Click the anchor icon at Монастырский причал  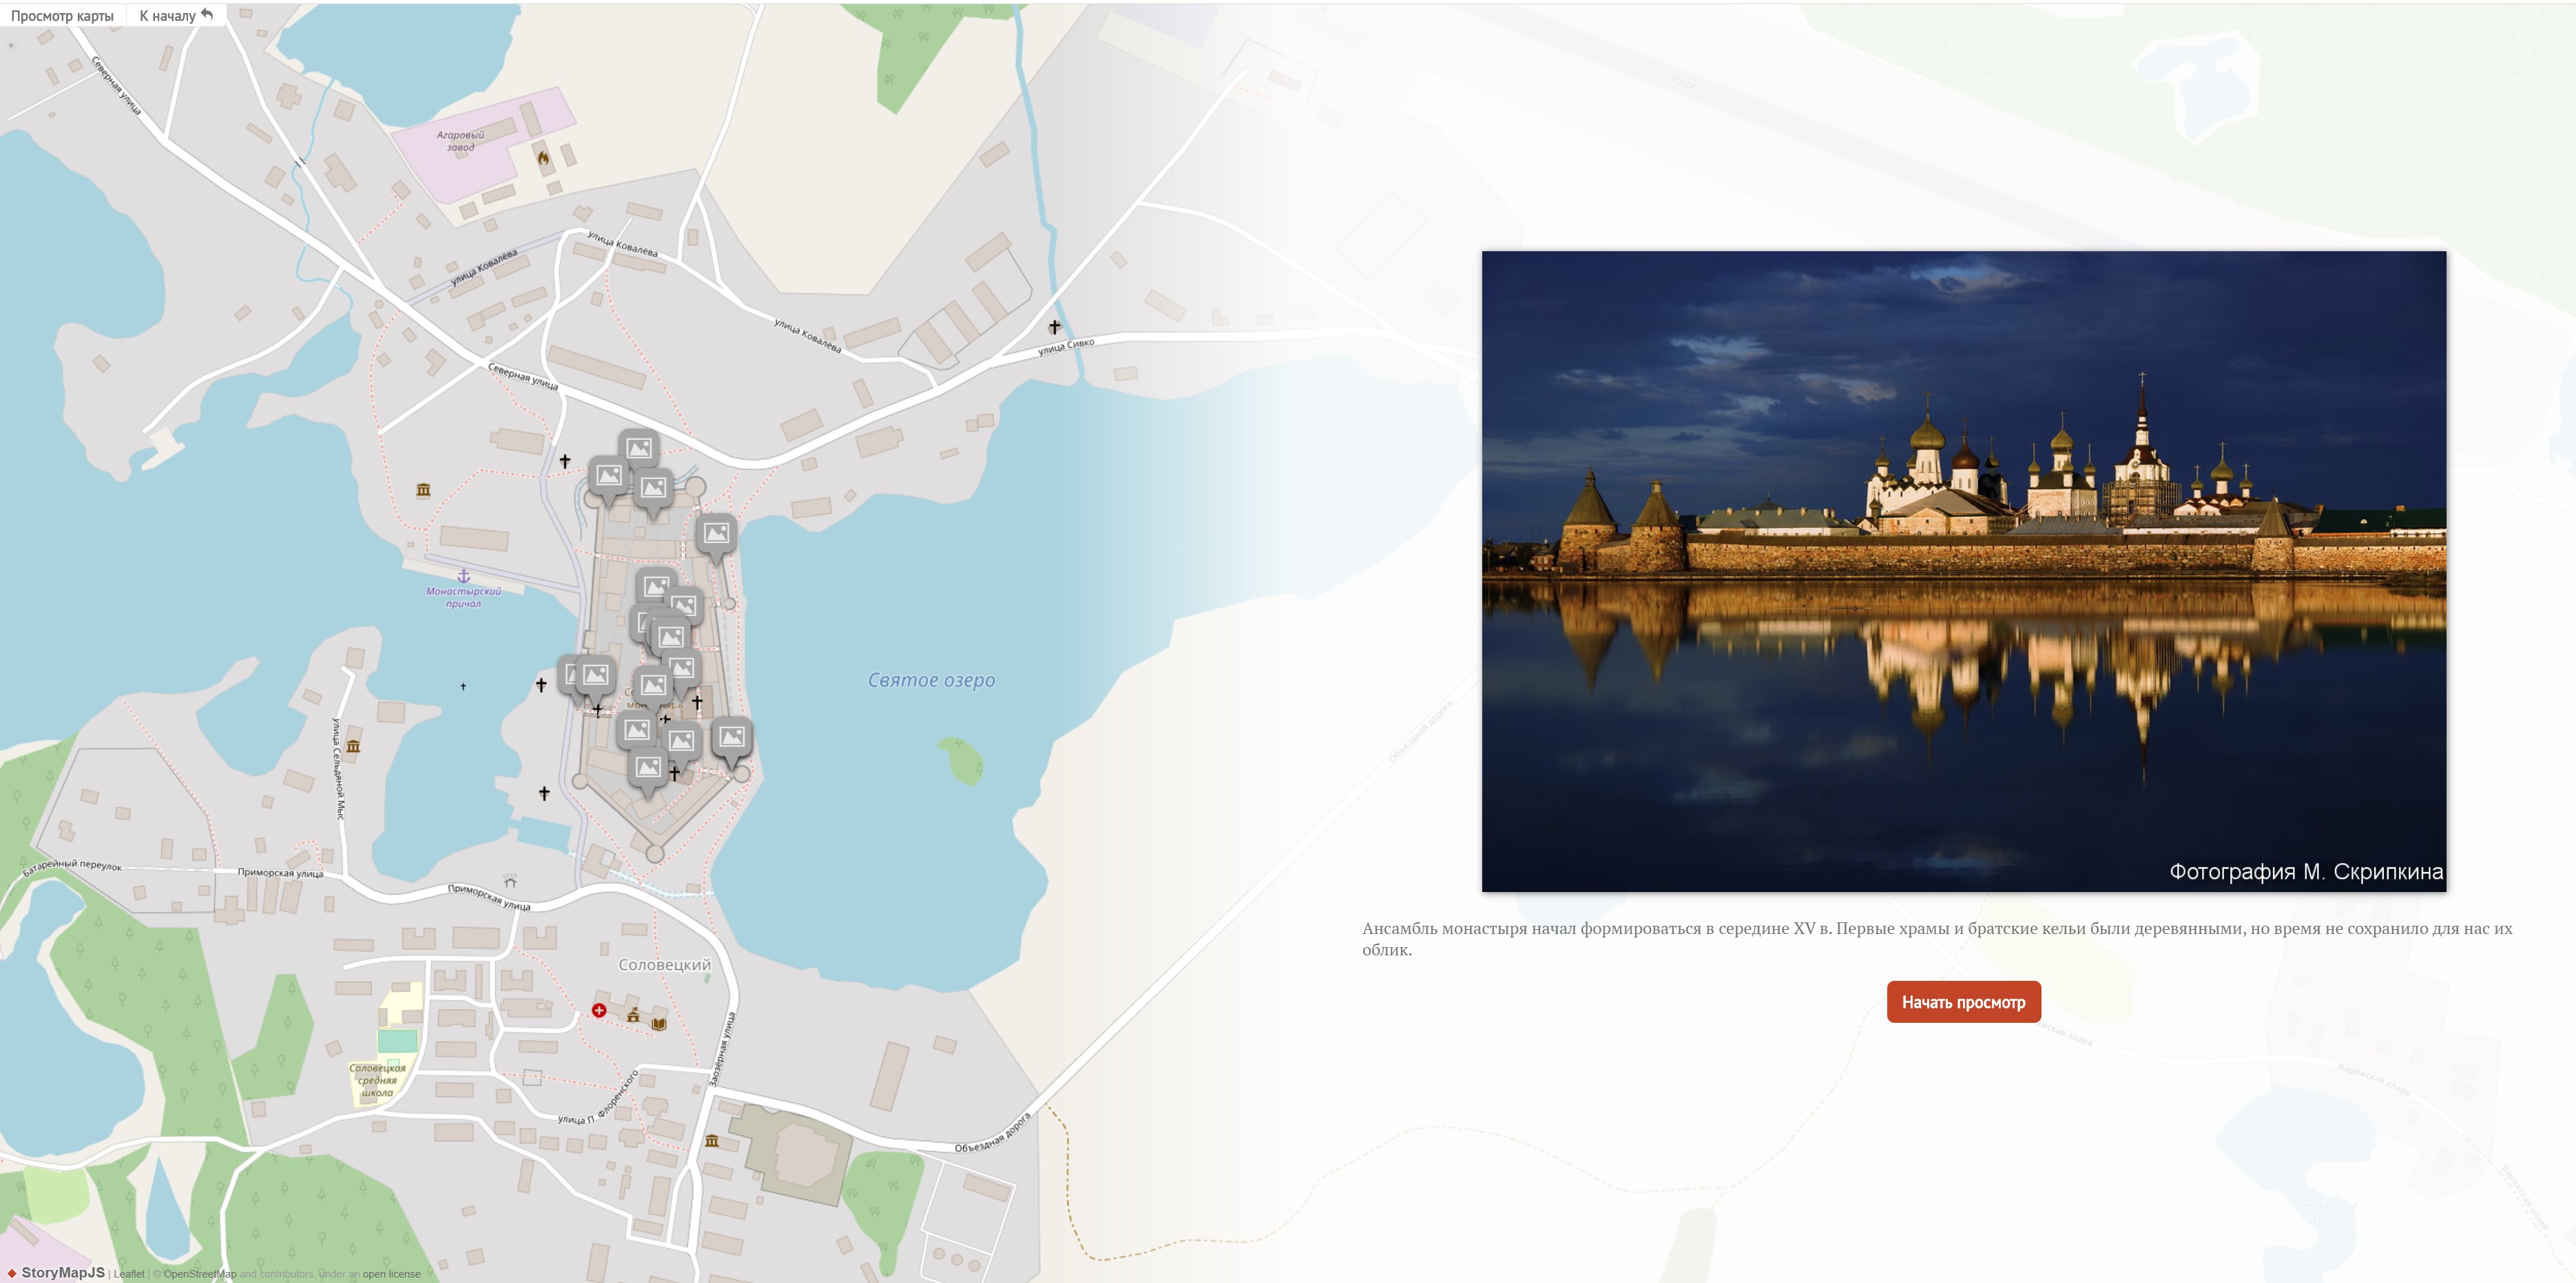pos(463,575)
